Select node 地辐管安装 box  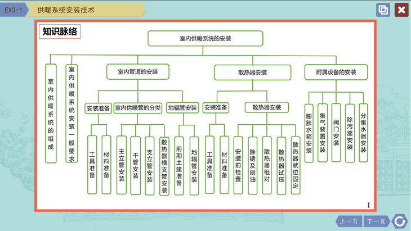182,108
